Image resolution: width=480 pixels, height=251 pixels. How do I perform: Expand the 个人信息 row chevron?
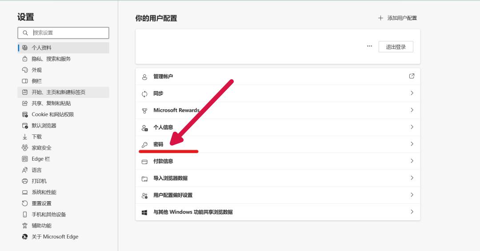point(412,127)
